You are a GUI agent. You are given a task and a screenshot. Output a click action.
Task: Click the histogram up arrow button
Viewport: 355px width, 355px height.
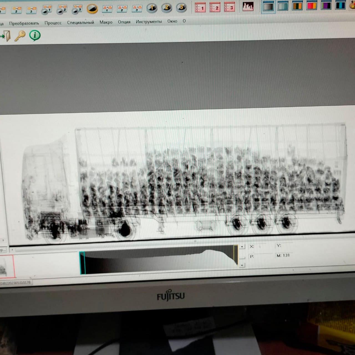tap(242, 247)
